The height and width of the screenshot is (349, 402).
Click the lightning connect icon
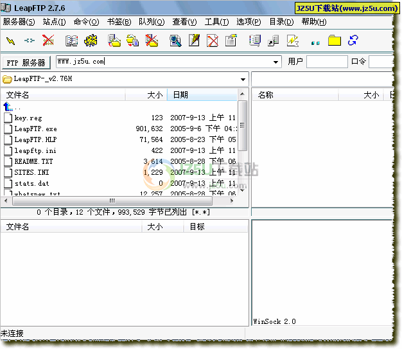[10, 40]
